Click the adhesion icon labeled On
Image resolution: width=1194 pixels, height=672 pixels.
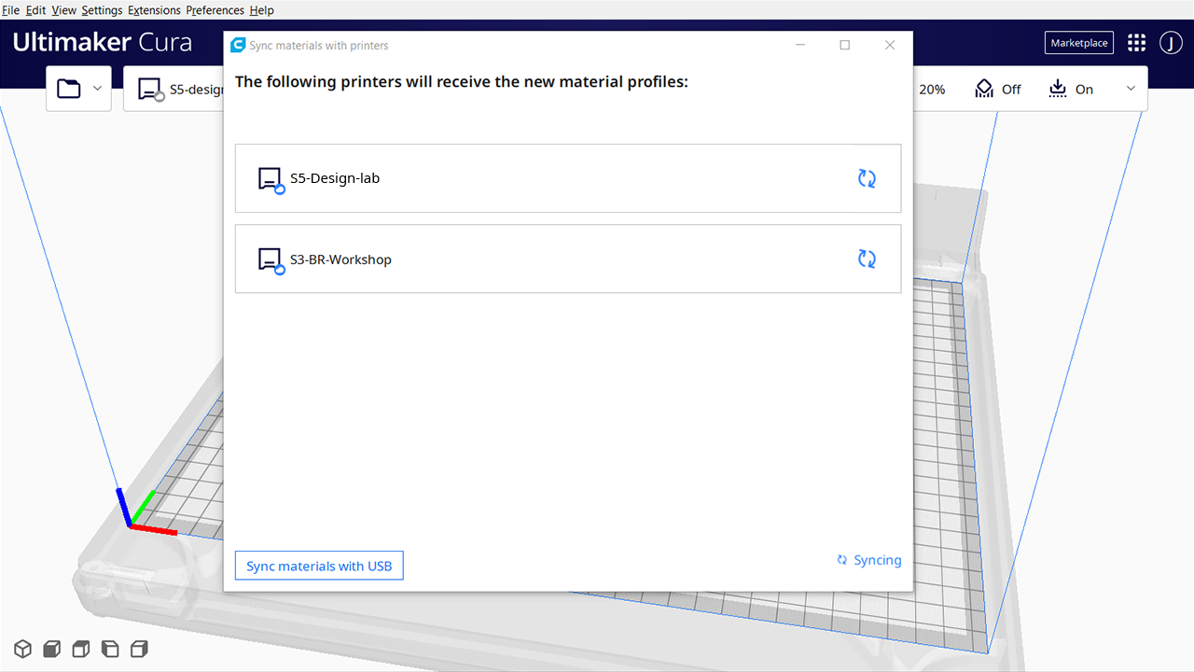point(1057,89)
